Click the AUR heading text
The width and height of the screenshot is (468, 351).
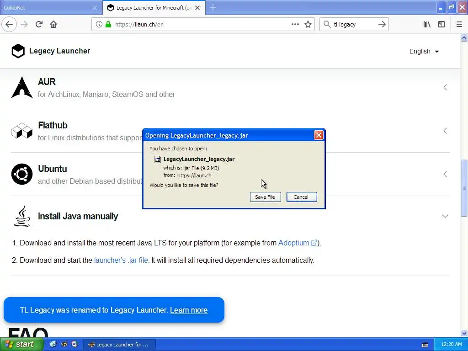[x=47, y=82]
